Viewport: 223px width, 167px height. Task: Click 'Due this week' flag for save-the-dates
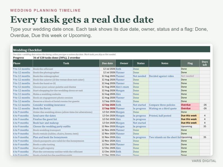click(x=190, y=116)
